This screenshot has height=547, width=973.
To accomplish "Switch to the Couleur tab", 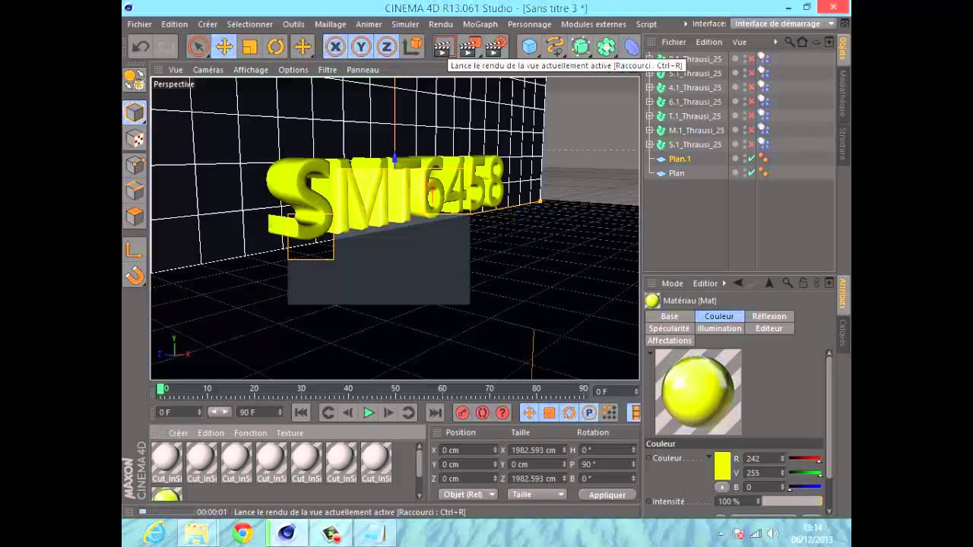I will 719,316.
